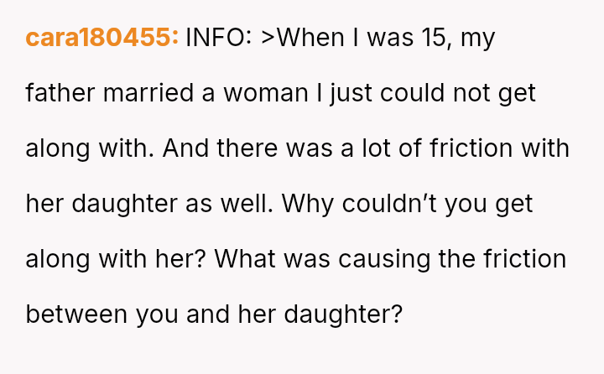
Task: Click the quote marker before "When"
Action: coord(269,37)
